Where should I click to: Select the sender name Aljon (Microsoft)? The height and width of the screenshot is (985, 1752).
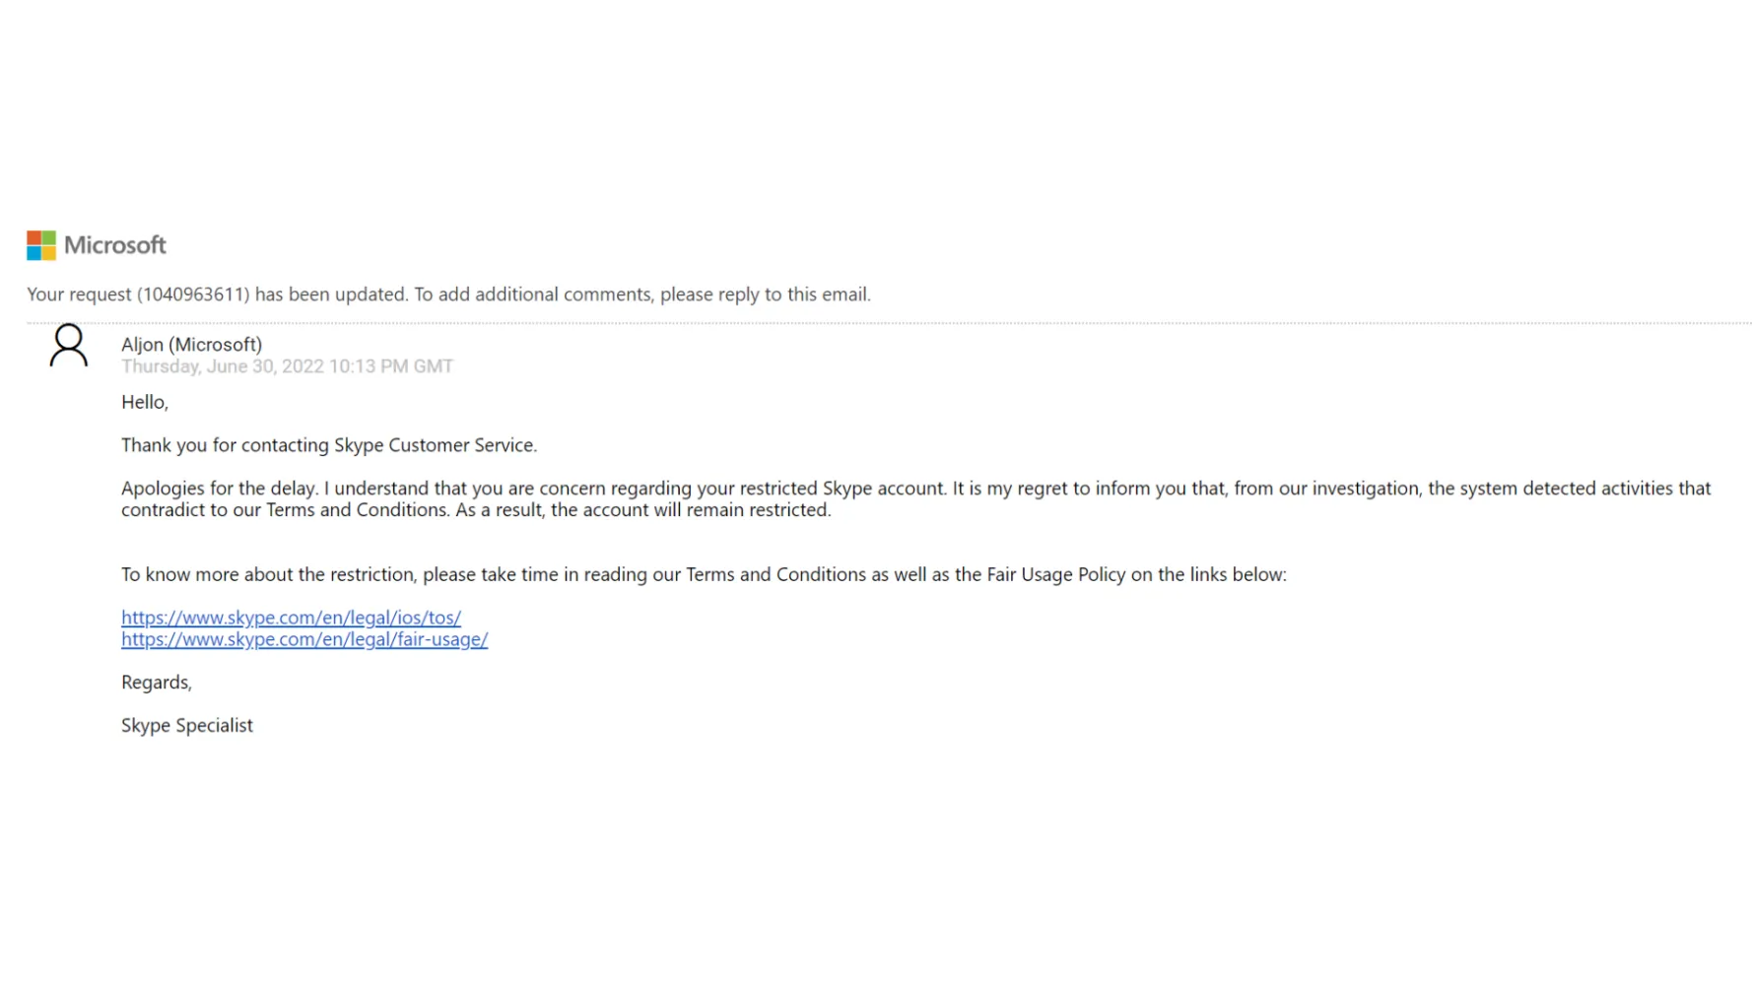click(192, 345)
